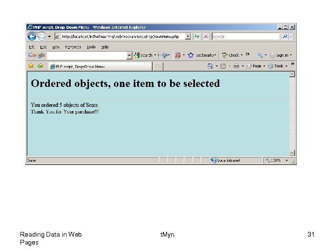The height and width of the screenshot is (251, 335).
Task: Open search provider options arrow
Action: 291,37
